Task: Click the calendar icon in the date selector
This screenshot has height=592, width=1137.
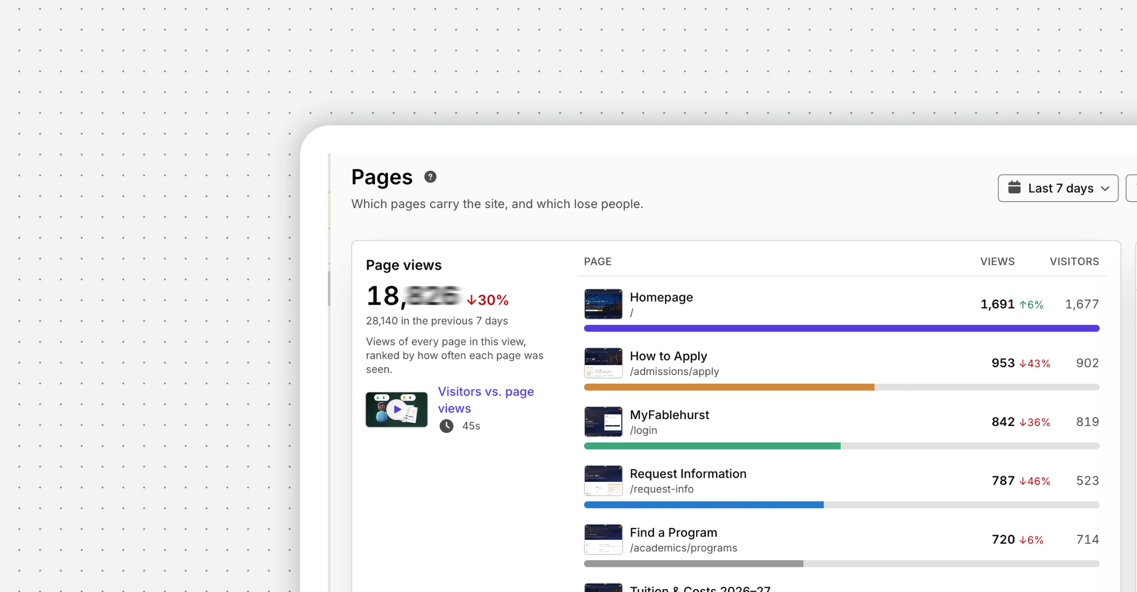Action: (1014, 187)
